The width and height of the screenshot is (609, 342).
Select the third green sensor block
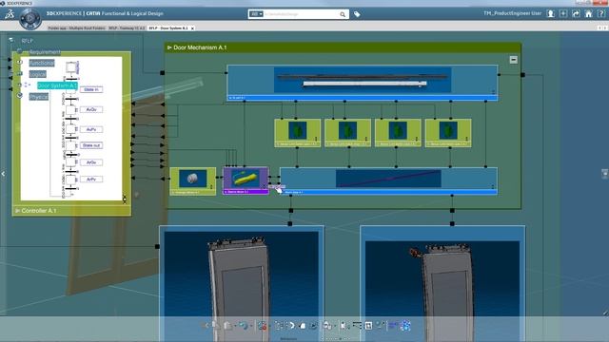[x=398, y=133]
